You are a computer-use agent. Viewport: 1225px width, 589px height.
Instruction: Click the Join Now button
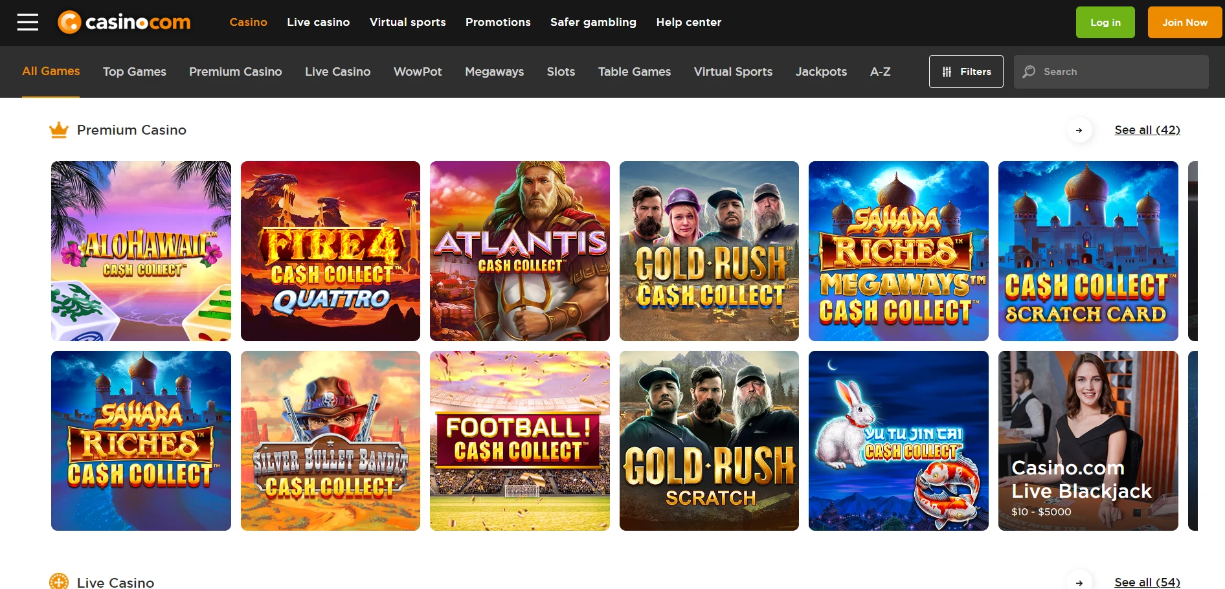pyautogui.click(x=1184, y=23)
